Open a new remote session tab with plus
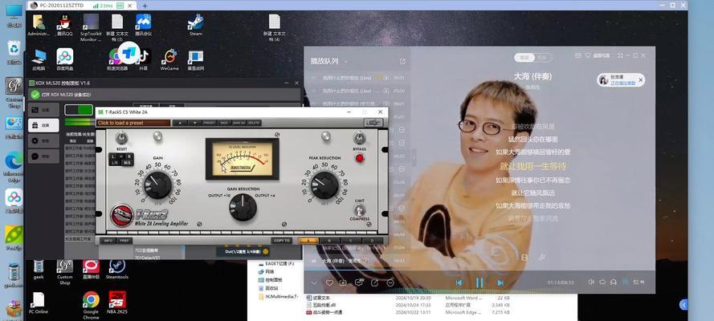 pyautogui.click(x=145, y=6)
